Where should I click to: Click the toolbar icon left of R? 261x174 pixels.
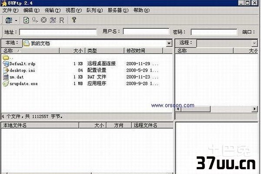pos(53,20)
